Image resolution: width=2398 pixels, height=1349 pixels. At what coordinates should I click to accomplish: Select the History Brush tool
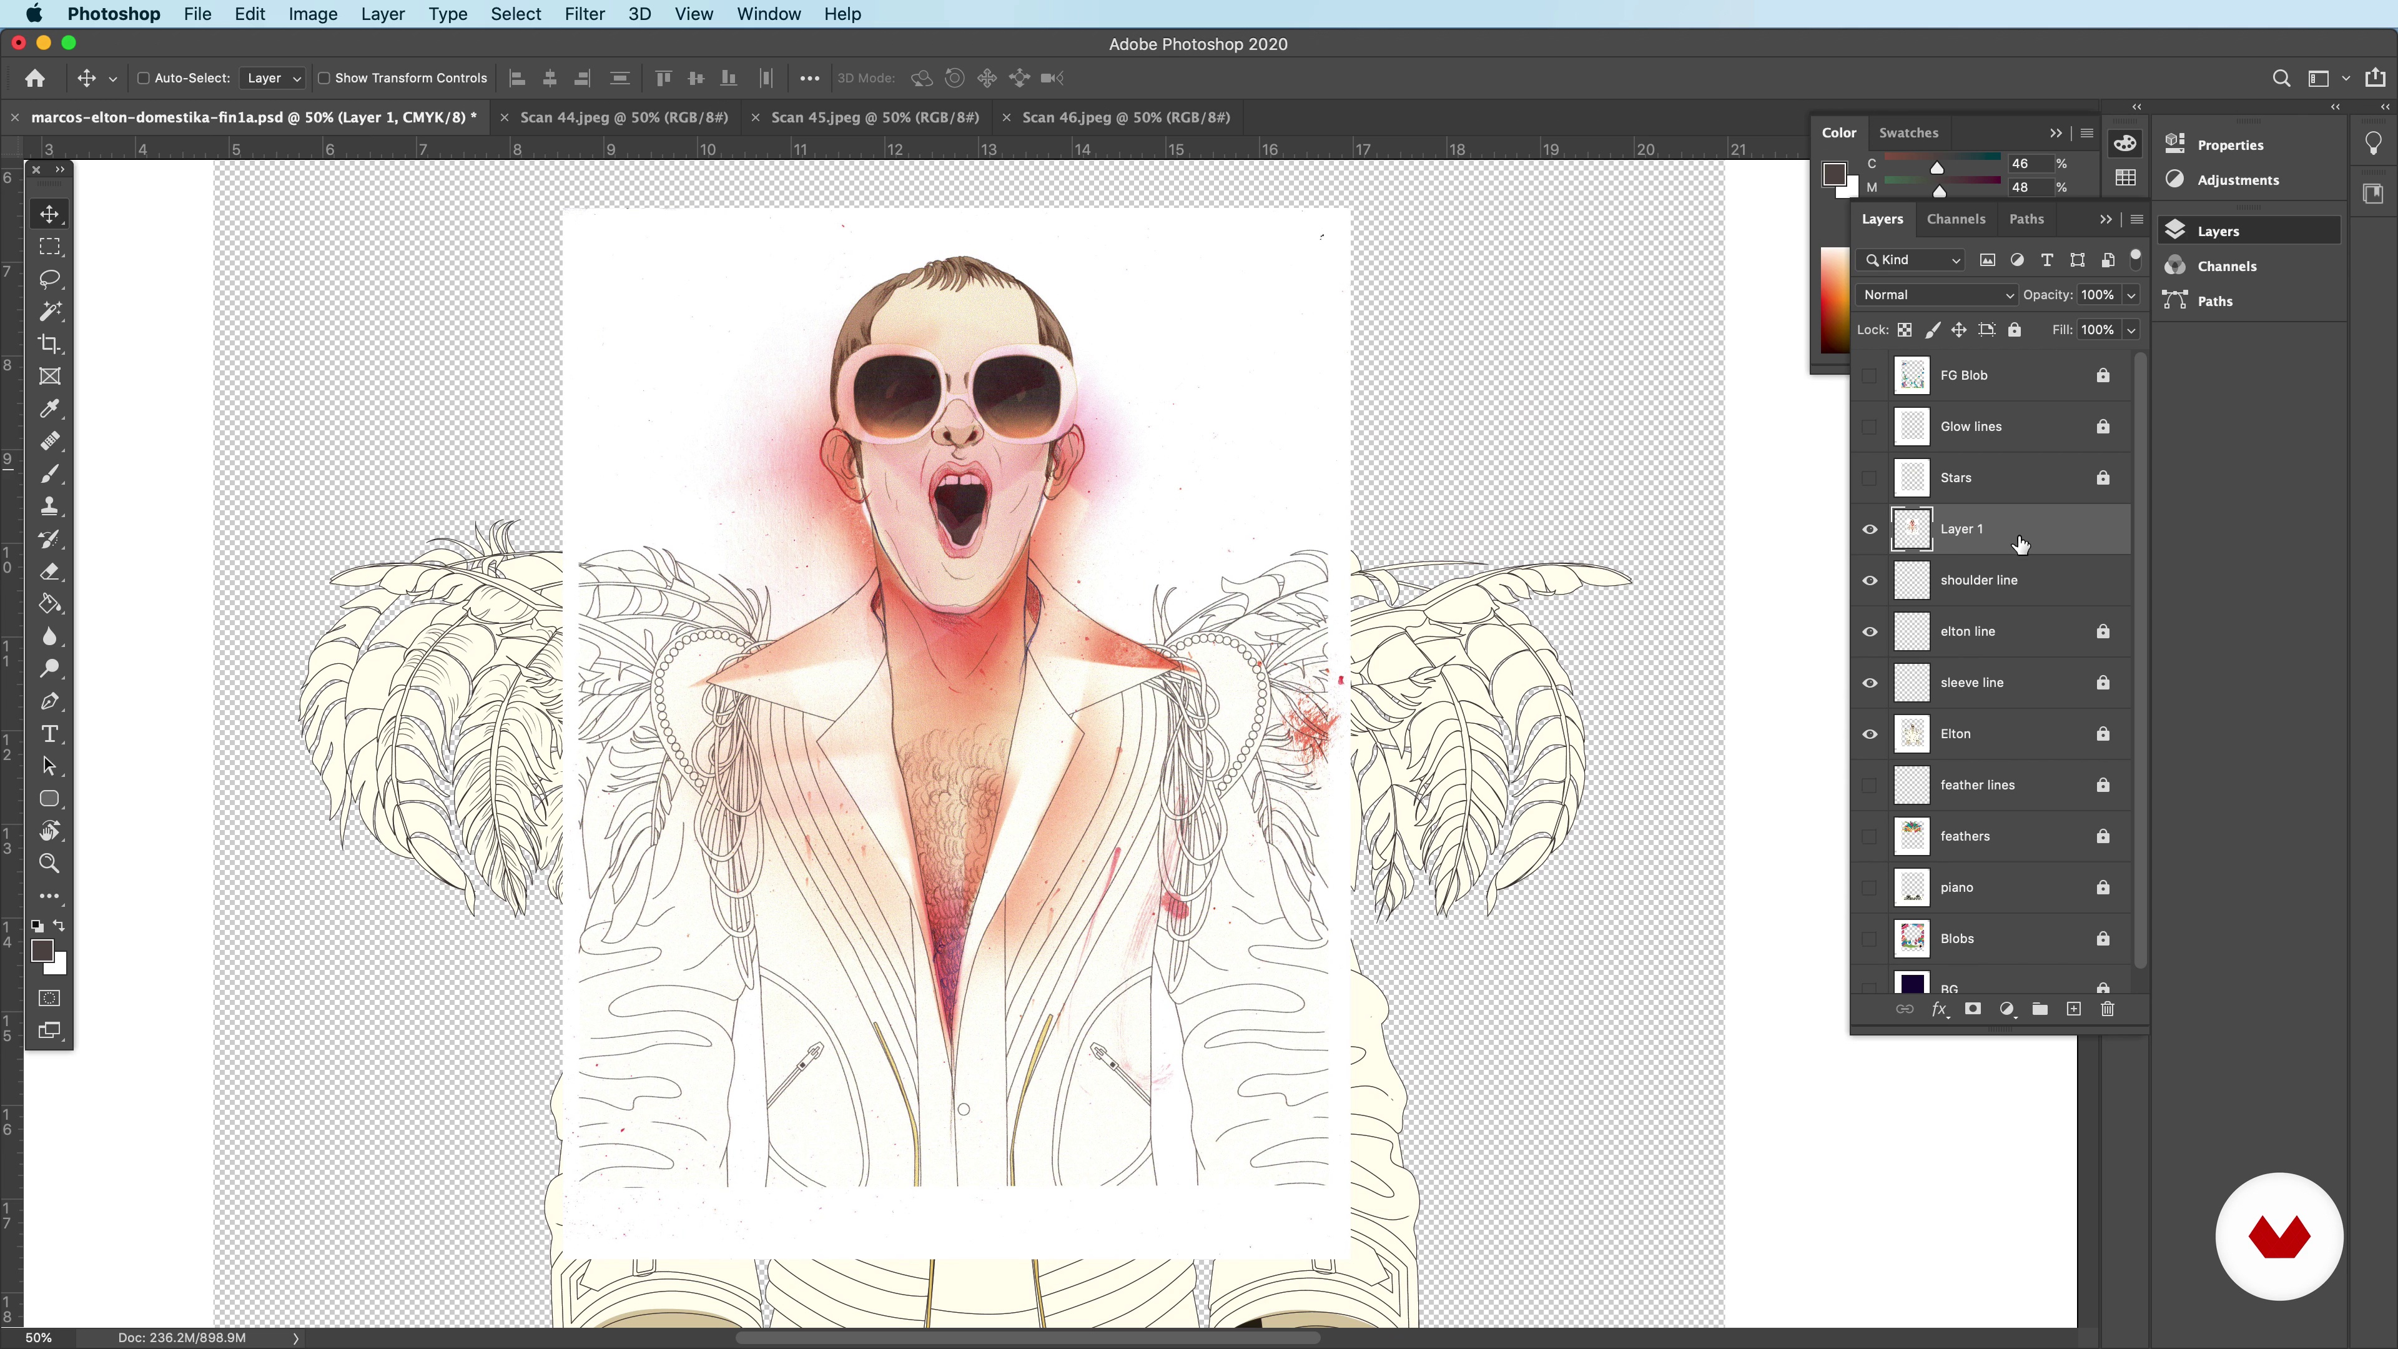[49, 539]
